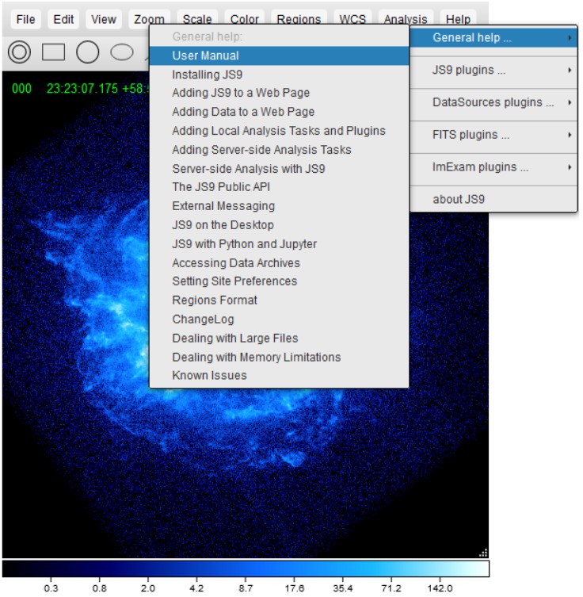583x597 pixels.
Task: Open the View menu
Action: (x=104, y=19)
